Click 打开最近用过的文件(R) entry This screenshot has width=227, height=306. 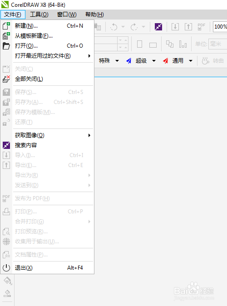(47, 56)
